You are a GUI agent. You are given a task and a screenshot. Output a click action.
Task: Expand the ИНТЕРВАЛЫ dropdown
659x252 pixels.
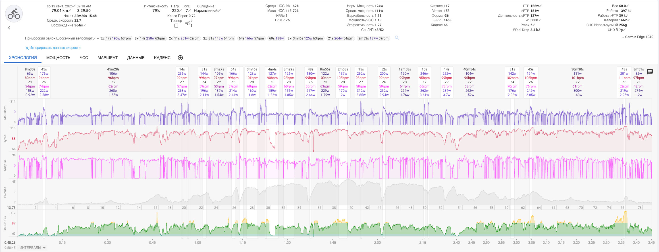[32, 248]
